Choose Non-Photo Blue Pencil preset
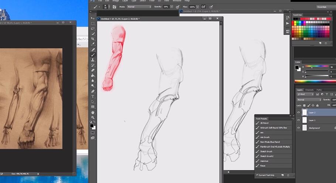 point(274,142)
